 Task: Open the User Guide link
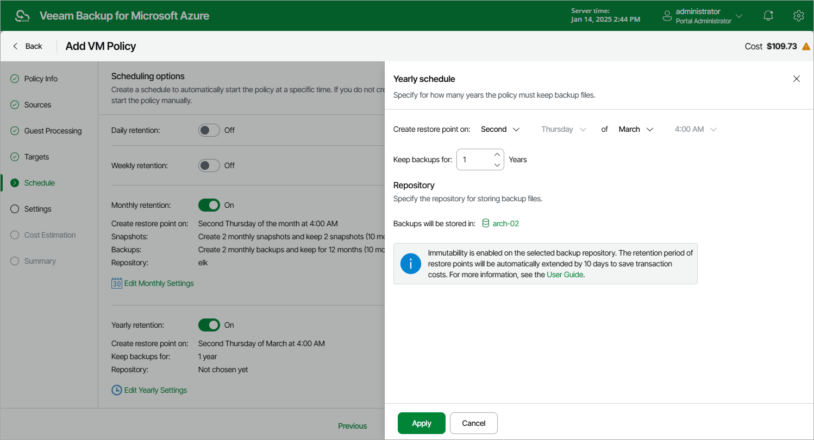click(x=565, y=275)
